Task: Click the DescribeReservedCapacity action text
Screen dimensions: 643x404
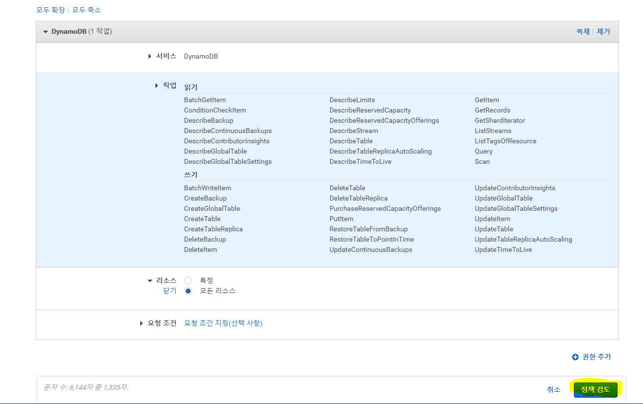Action: coord(371,110)
